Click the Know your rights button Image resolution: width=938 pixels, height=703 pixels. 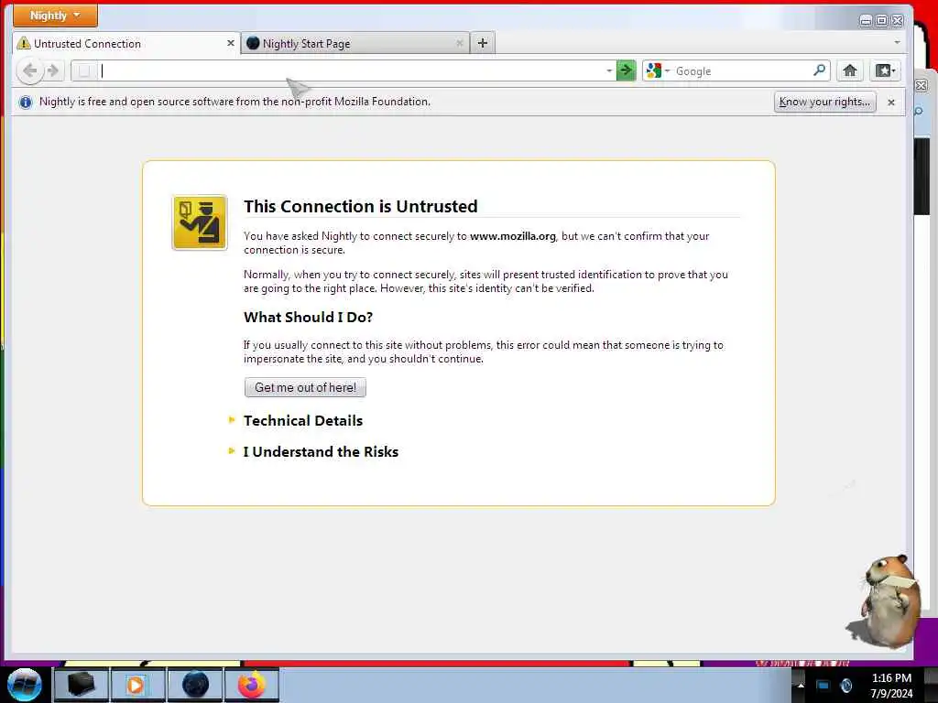pyautogui.click(x=825, y=102)
